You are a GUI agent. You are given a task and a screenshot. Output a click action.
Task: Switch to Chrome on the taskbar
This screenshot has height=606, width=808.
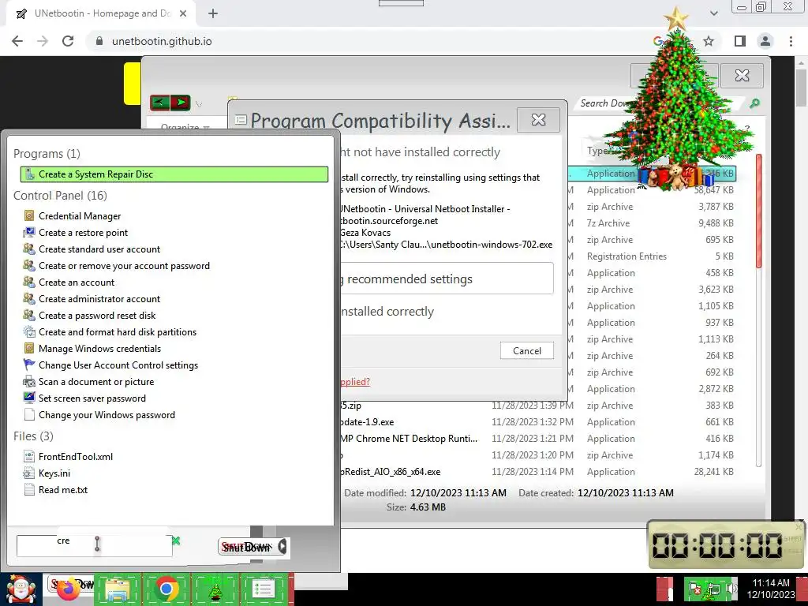(x=166, y=589)
